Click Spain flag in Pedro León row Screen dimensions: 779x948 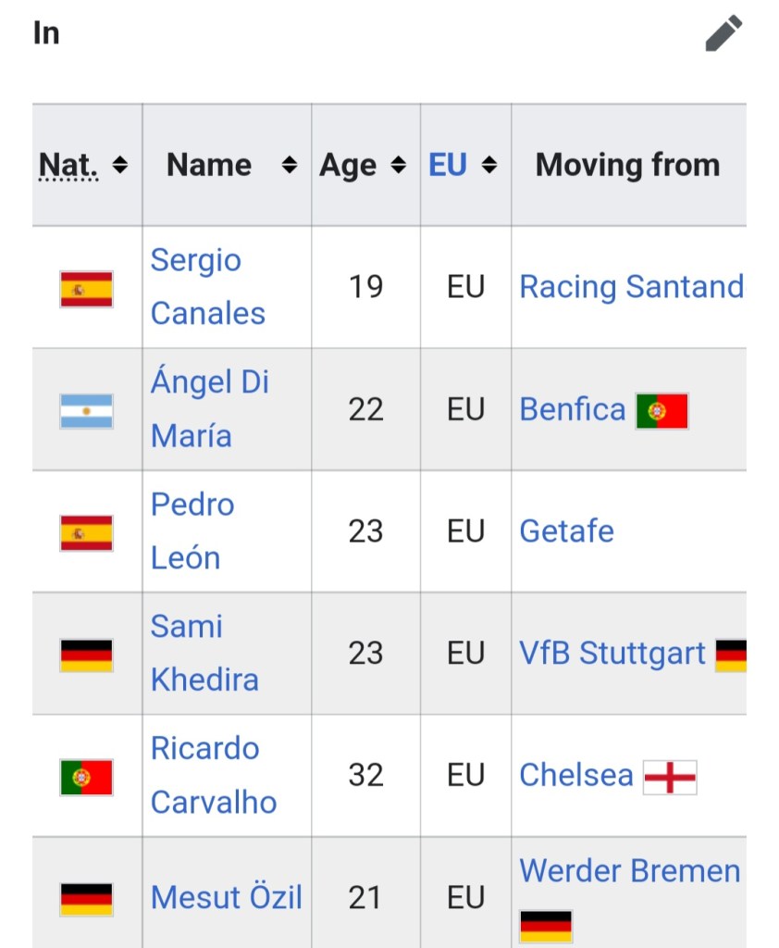pyautogui.click(x=87, y=533)
